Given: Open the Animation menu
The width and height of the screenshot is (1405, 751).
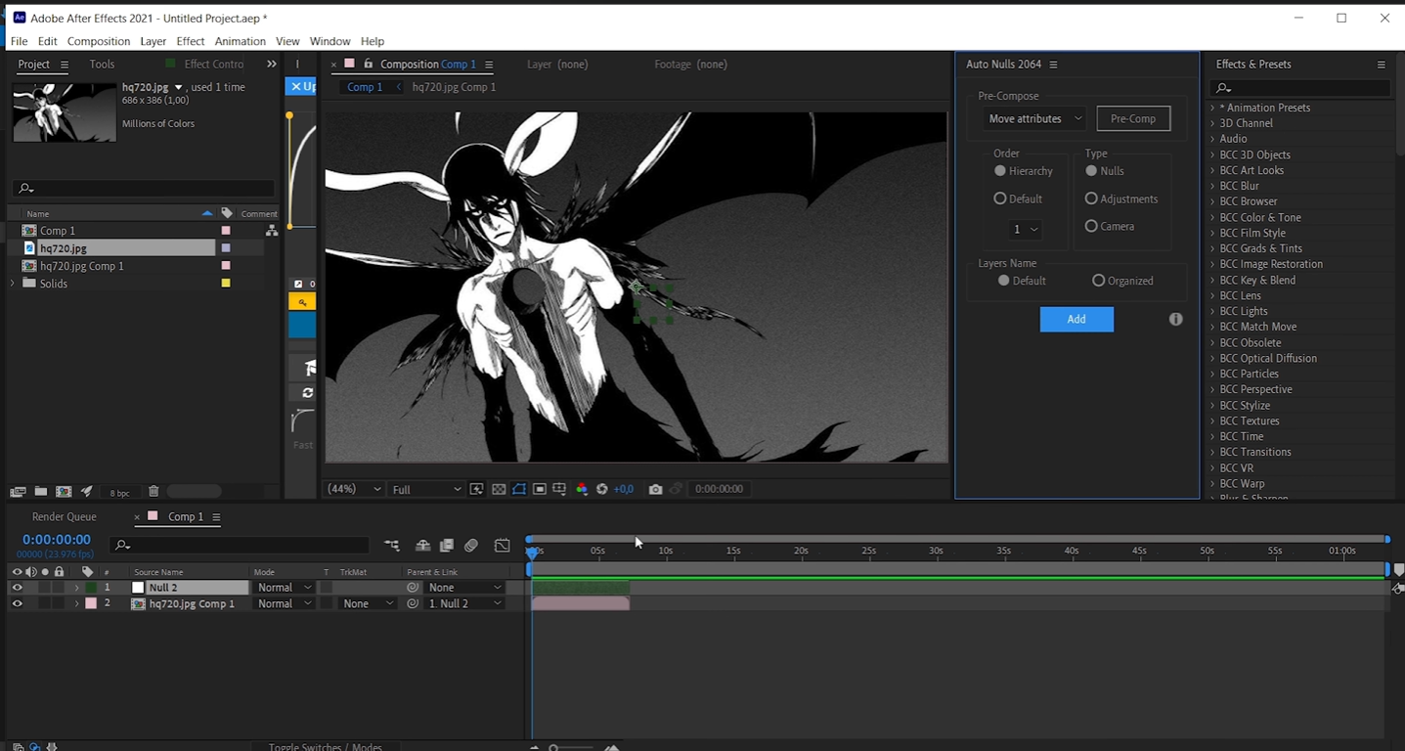Looking at the screenshot, I should click(240, 41).
